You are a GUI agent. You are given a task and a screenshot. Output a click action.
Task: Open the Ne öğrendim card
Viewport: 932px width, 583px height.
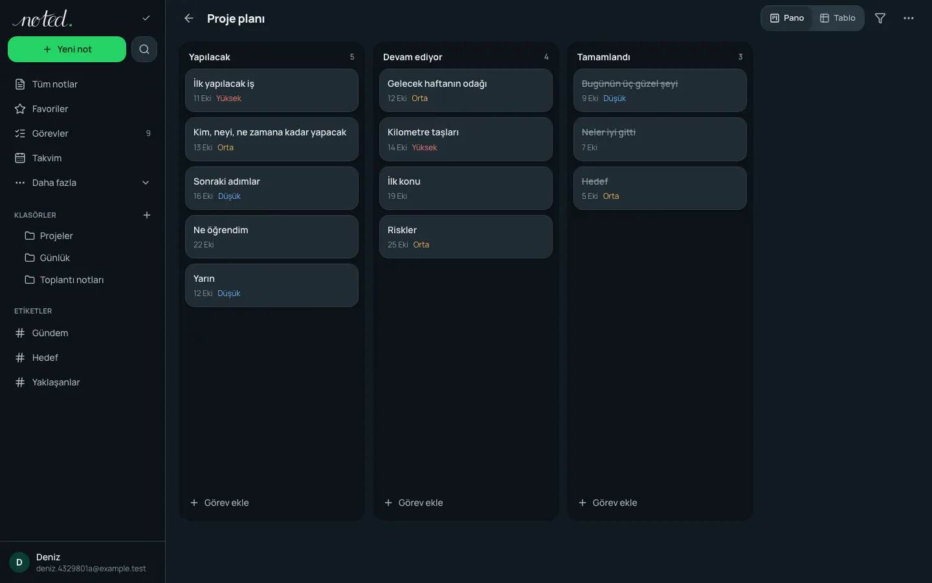[x=272, y=236]
